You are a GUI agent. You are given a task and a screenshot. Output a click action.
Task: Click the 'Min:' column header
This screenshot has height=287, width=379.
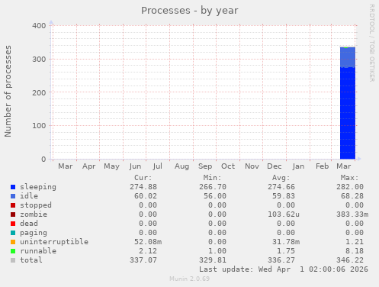(x=212, y=178)
